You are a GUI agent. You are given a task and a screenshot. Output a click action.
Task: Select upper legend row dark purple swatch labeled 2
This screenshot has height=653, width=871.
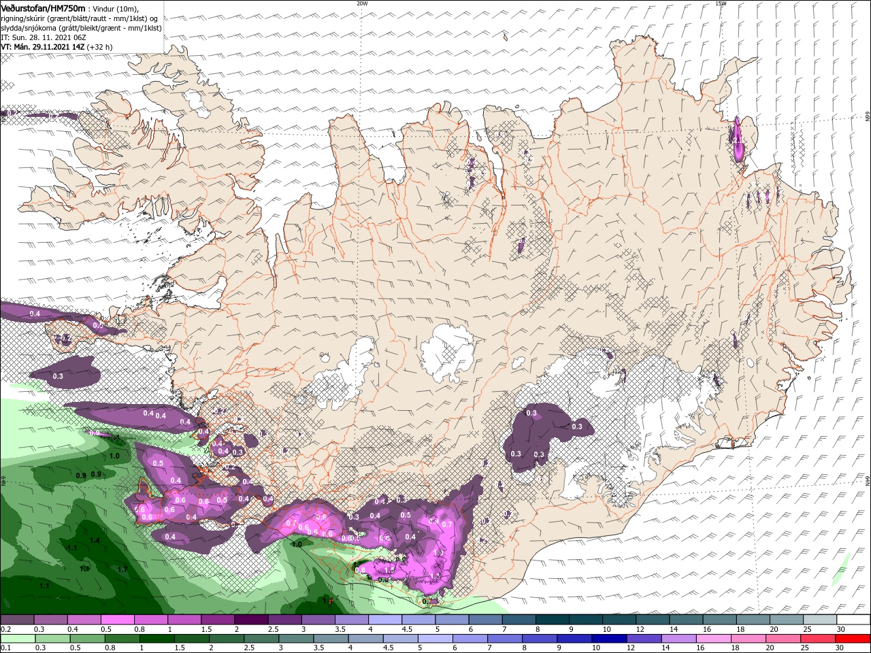(251, 620)
